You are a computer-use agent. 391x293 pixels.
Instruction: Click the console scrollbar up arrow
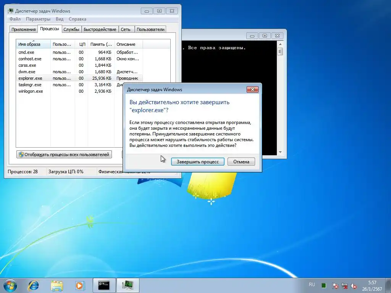[x=280, y=44]
